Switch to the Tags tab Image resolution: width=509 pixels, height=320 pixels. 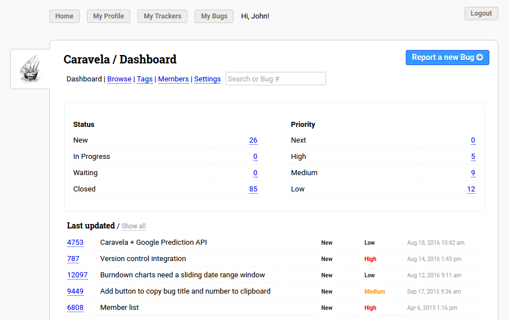click(x=145, y=79)
